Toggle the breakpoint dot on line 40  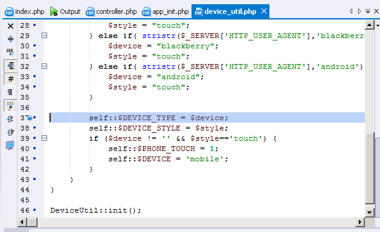pos(34,148)
